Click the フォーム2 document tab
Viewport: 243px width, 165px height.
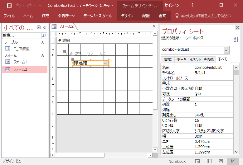click(63, 26)
